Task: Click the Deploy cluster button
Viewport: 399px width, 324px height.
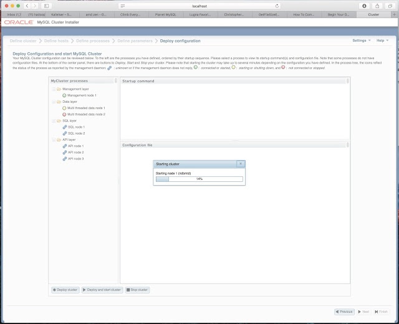Action: point(65,290)
